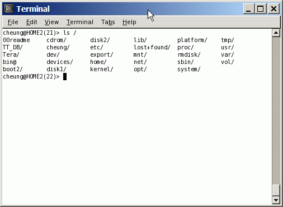
Task: Click the disk2/ directory entry
Action: (100, 40)
